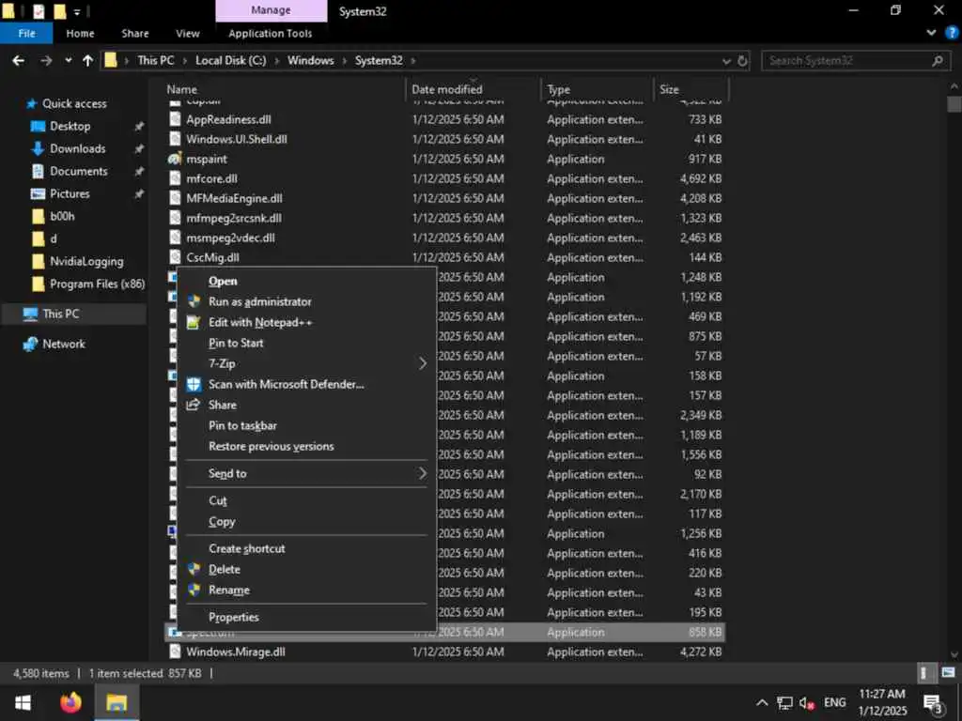Expand the ribbon with chevron
The image size is (962, 721).
click(931, 33)
